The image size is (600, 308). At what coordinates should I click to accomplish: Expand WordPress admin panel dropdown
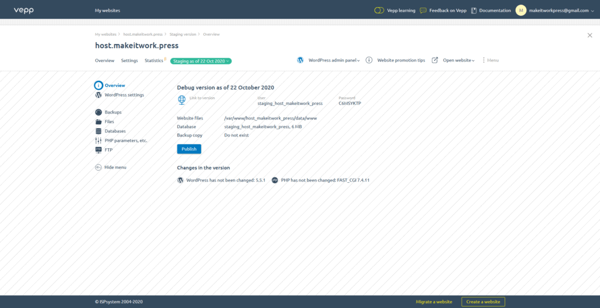point(334,60)
